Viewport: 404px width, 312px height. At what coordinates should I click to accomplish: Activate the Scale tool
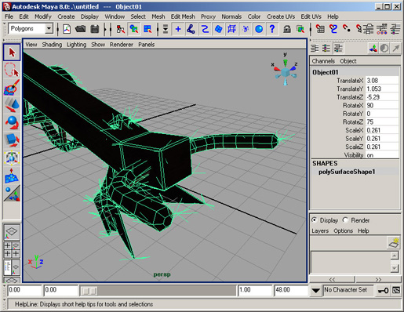12,140
